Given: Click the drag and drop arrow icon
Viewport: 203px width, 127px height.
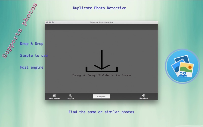Looking at the screenshot, I should 102,61.
